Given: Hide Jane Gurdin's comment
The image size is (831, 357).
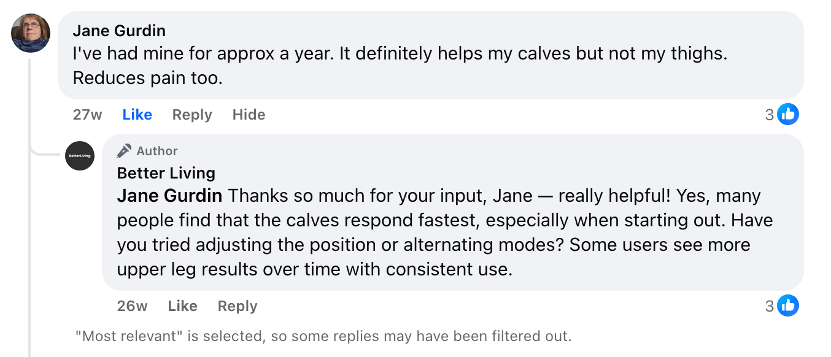Looking at the screenshot, I should pos(249,115).
